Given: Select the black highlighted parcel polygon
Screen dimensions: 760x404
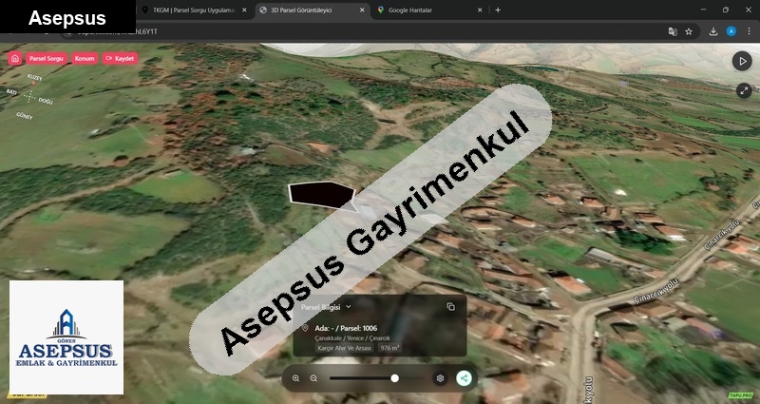Looking at the screenshot, I should coord(320,194).
